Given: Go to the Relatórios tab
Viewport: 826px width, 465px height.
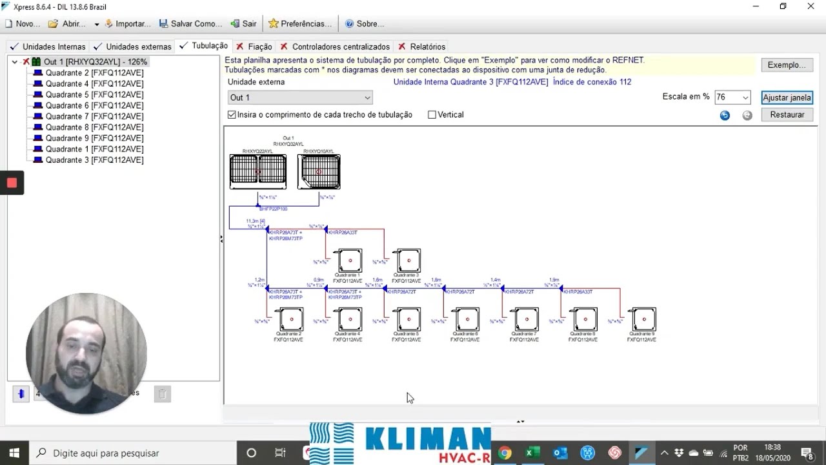Looking at the screenshot, I should pos(421,46).
